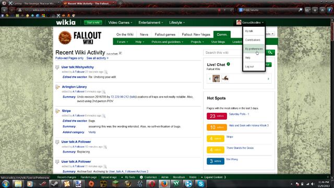Expand the Forum submenu
This screenshot has height=188, width=334.
coord(123,42)
